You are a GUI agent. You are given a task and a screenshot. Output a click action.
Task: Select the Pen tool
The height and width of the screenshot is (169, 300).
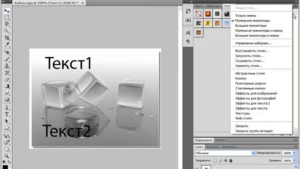(x=7, y=108)
